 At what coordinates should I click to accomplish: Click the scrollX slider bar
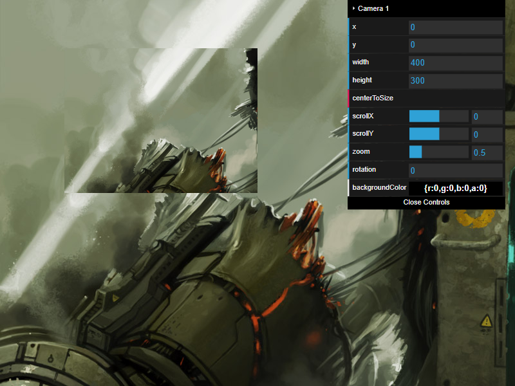[x=438, y=116]
